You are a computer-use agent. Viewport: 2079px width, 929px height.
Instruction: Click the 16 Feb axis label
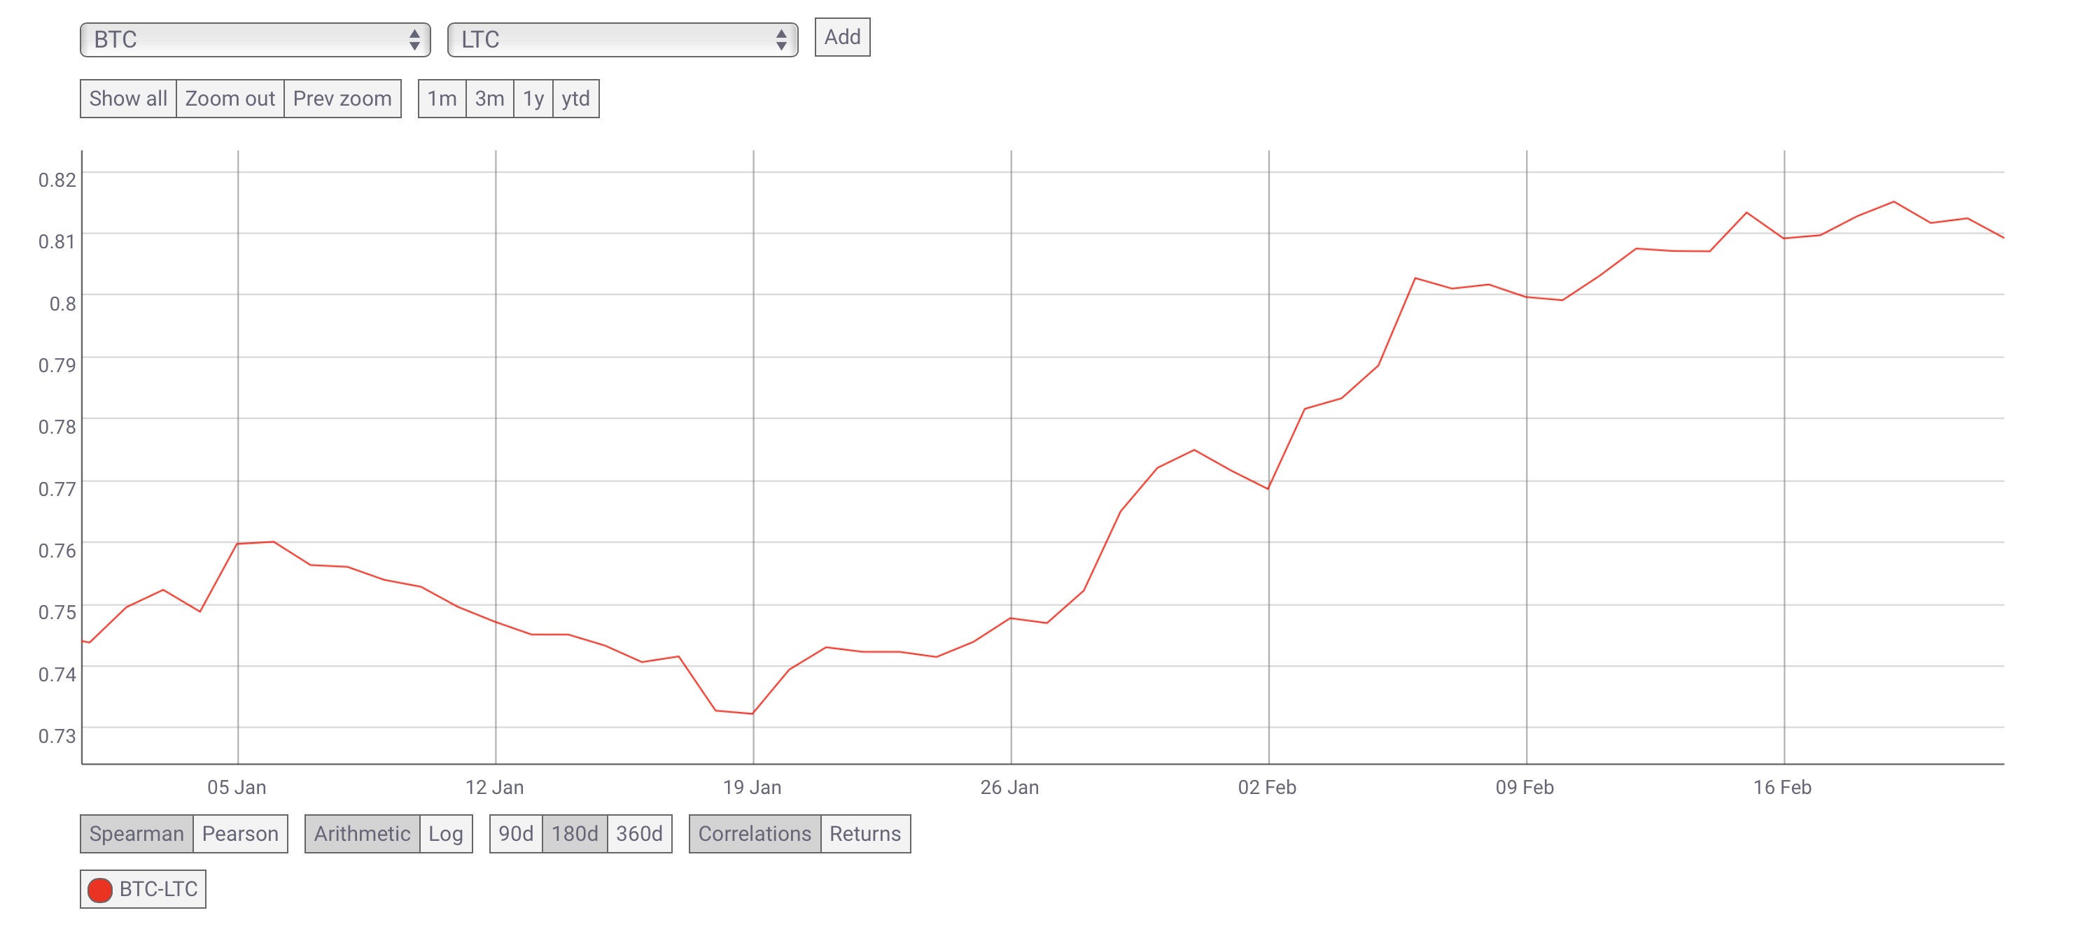(1781, 787)
